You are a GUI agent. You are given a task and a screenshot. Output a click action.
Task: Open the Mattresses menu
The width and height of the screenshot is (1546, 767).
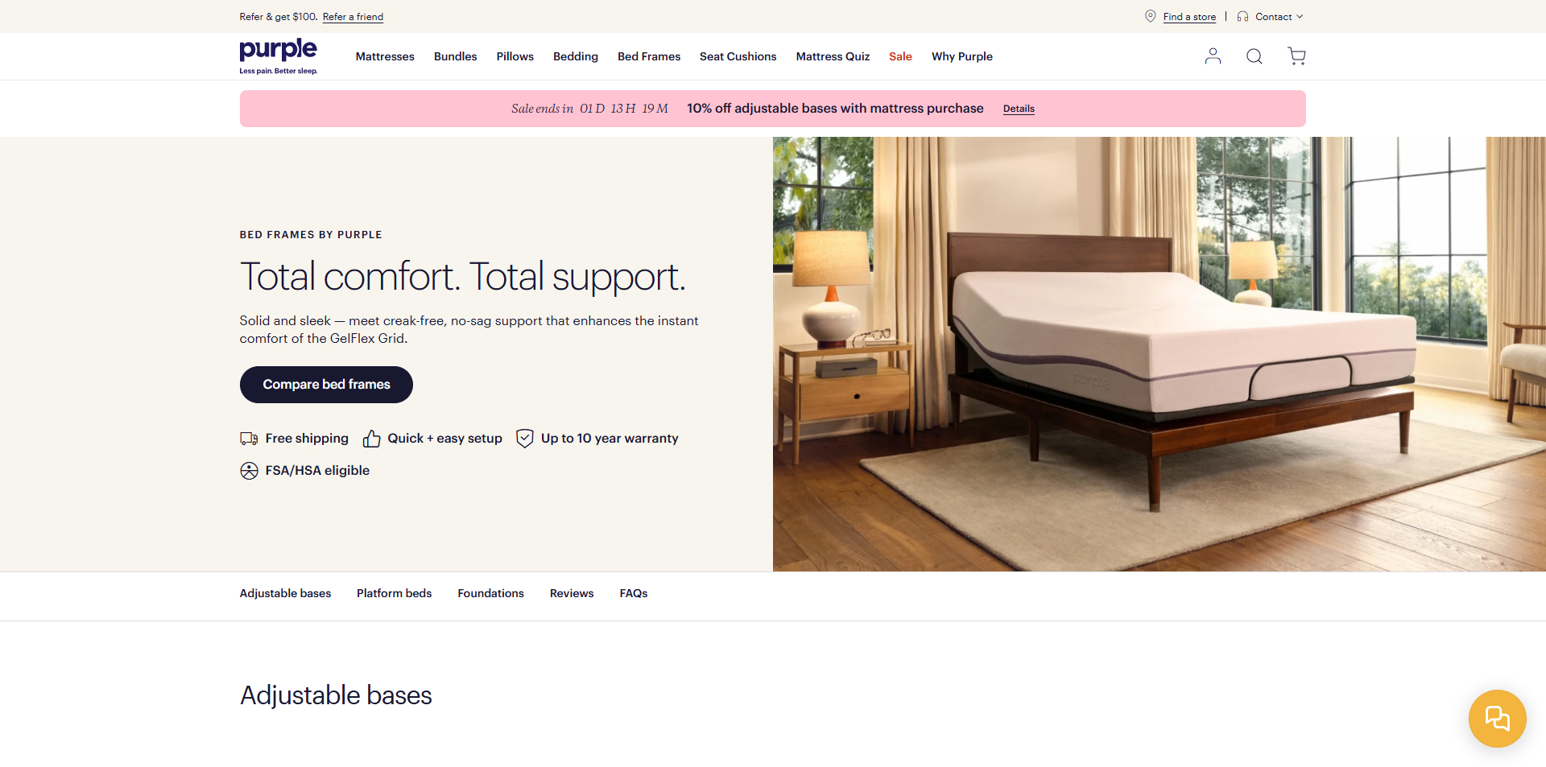[x=385, y=56]
